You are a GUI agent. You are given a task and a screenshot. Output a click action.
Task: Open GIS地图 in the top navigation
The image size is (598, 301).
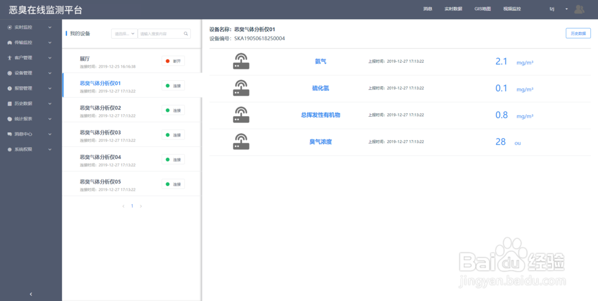pyautogui.click(x=483, y=9)
